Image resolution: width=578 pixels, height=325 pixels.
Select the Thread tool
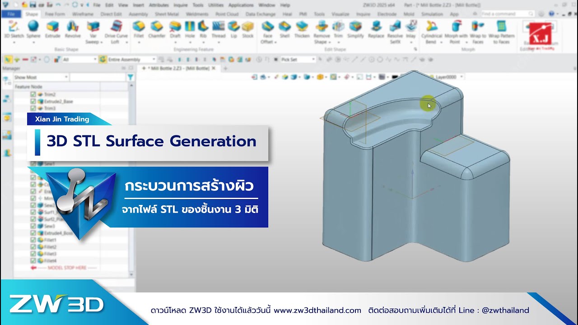tap(219, 29)
